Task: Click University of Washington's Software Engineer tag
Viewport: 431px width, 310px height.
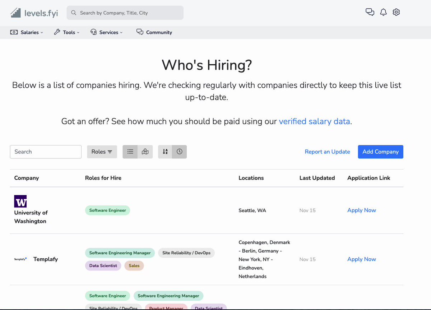Action: coord(107,210)
